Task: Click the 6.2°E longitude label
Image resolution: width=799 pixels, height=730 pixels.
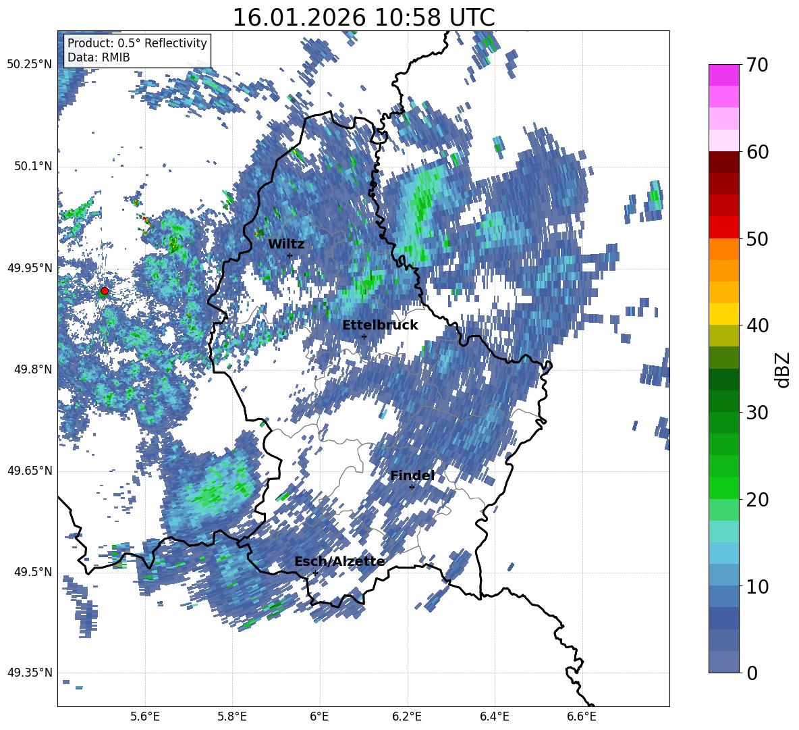Action: click(407, 717)
